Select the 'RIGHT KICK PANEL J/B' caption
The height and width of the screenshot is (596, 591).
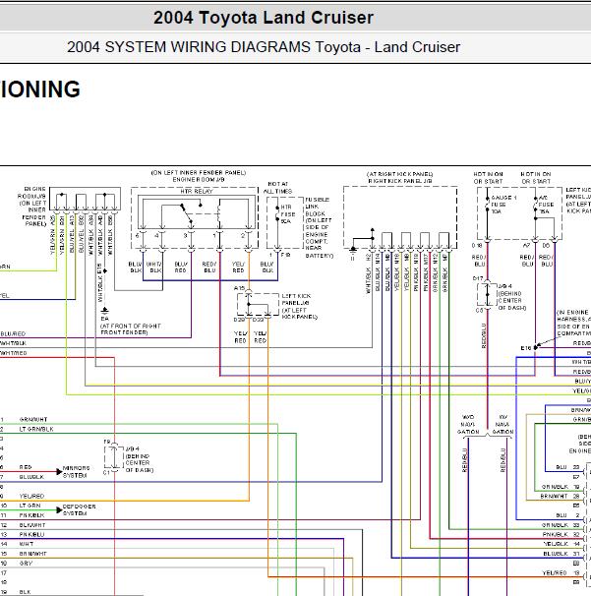tap(400, 181)
